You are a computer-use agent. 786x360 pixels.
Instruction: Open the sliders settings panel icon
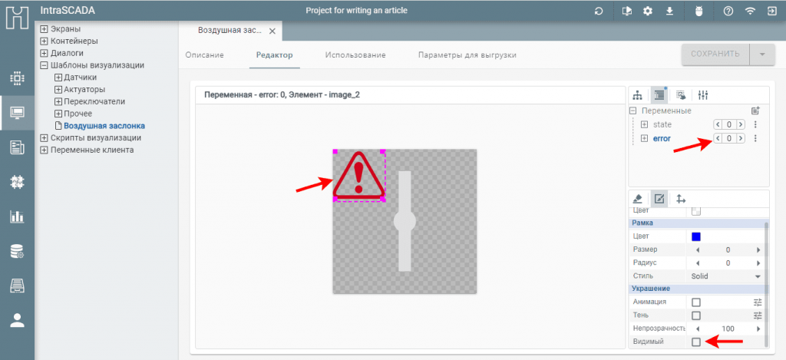[703, 94]
